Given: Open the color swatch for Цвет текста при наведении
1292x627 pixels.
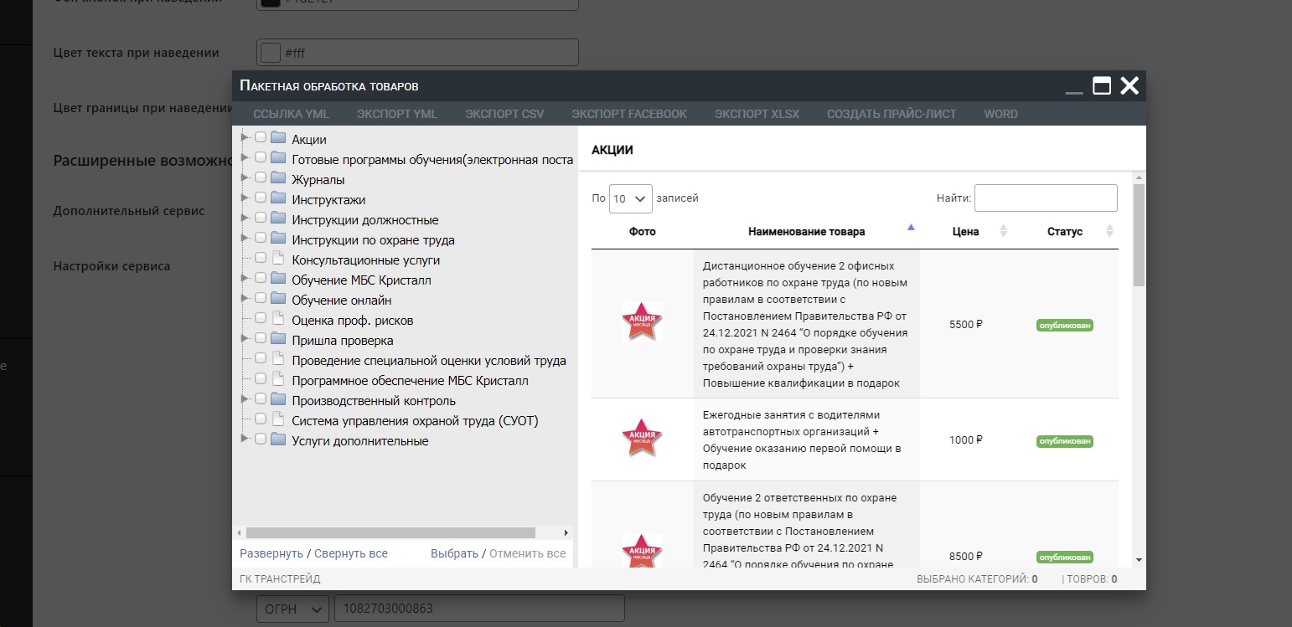Looking at the screenshot, I should pyautogui.click(x=270, y=52).
